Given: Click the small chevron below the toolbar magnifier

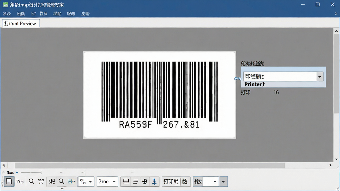Looking at the screenshot, I should click(62, 188).
